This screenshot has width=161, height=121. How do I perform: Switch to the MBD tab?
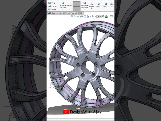pos(80,13)
